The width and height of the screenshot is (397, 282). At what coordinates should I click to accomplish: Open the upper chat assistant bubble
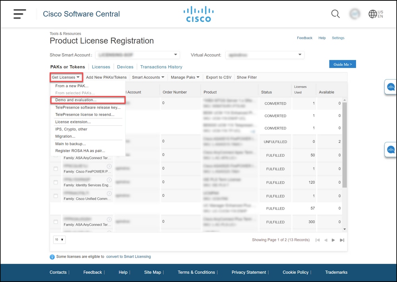pyautogui.click(x=391, y=87)
